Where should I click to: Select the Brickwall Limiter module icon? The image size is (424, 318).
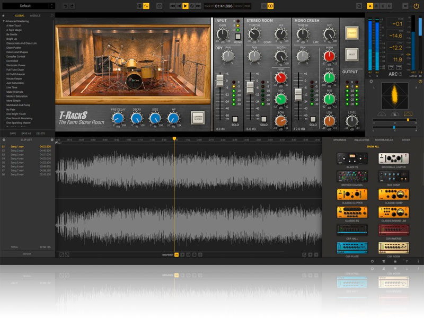[393, 158]
